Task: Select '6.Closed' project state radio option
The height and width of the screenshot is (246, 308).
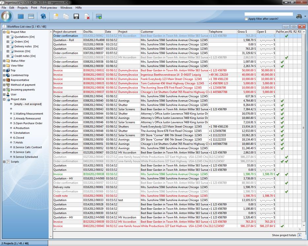Action: click(11, 138)
